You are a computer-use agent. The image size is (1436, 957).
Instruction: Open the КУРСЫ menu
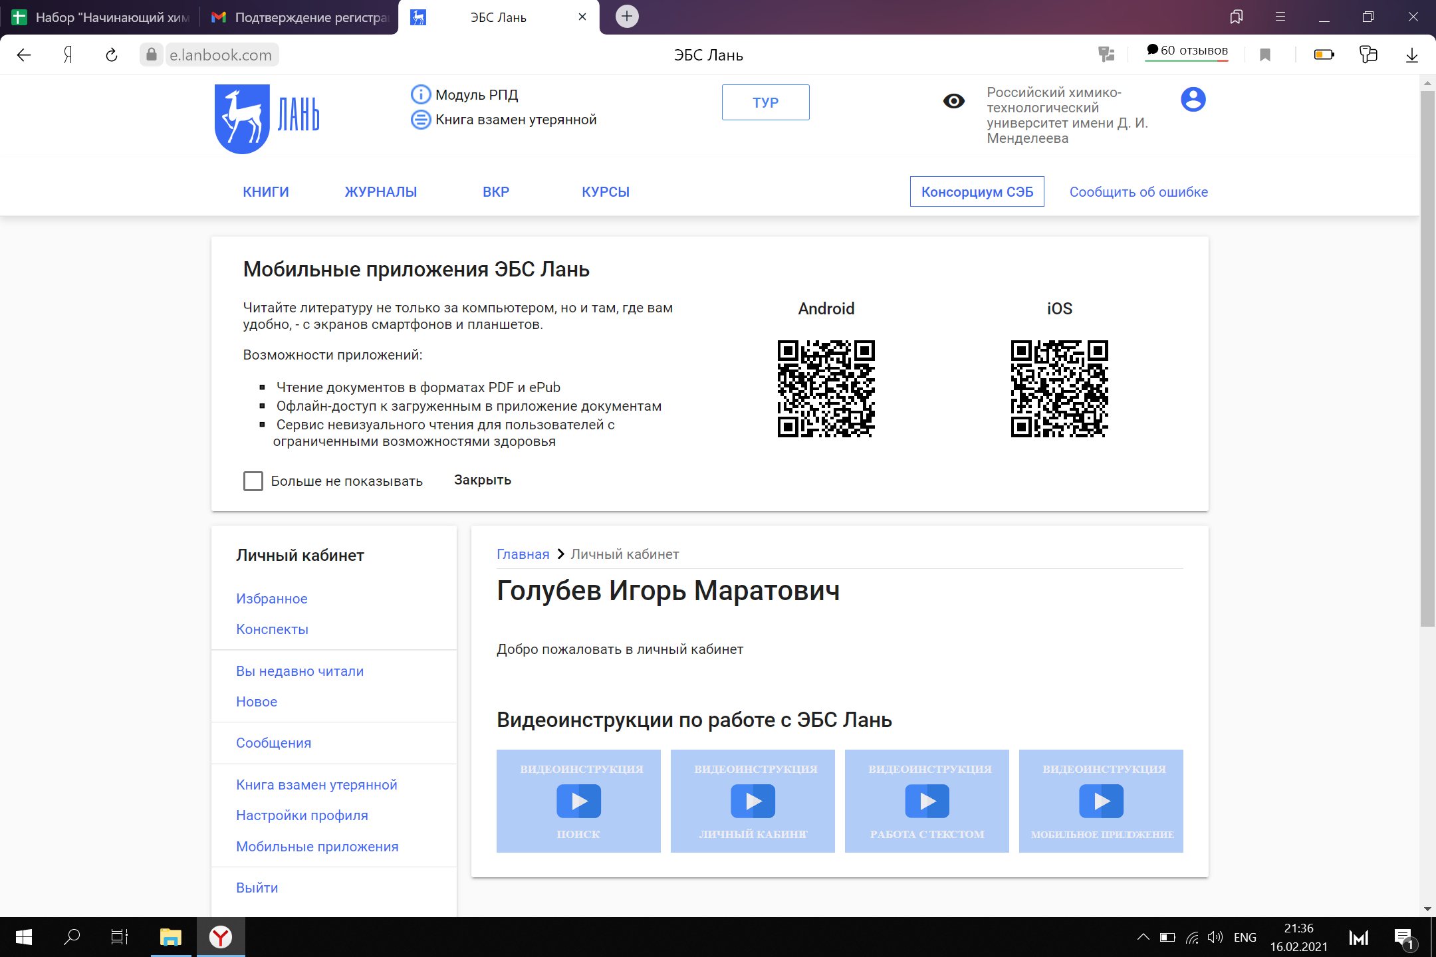click(x=606, y=192)
